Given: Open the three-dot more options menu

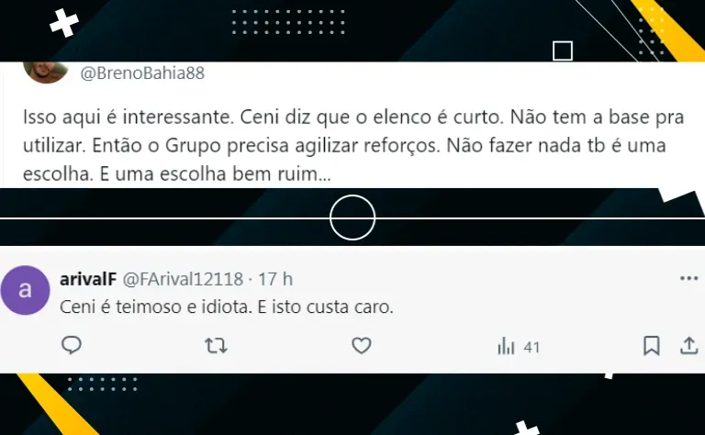Looking at the screenshot, I should coord(688,279).
